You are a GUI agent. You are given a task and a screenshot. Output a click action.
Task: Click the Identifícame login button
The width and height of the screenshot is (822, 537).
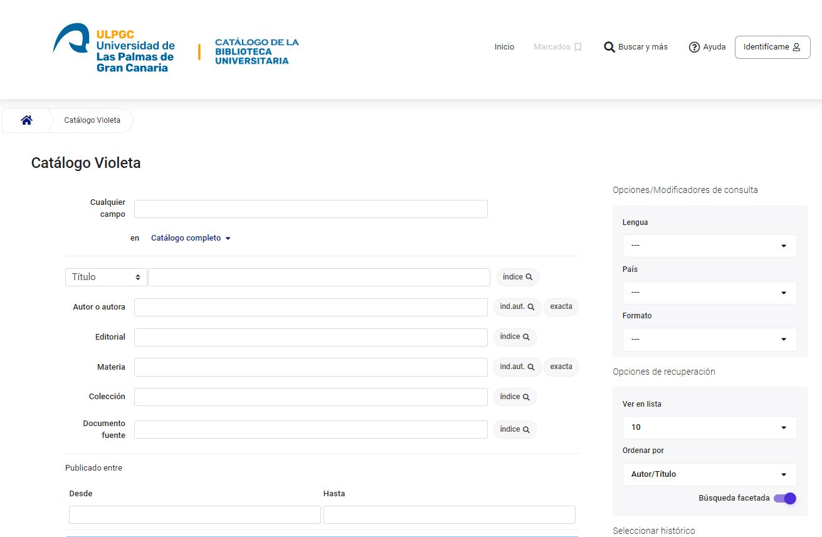[772, 47]
